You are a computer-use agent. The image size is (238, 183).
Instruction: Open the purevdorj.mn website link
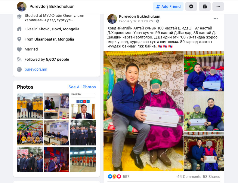(x=36, y=69)
